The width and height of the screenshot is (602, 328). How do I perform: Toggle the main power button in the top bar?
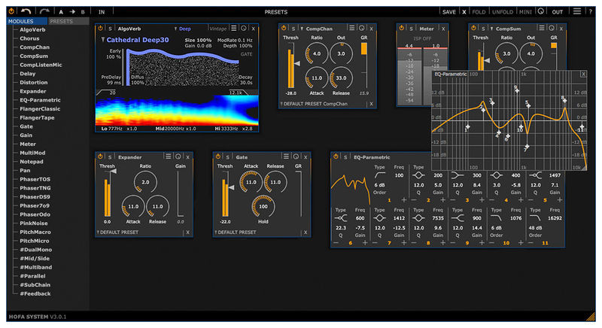point(11,11)
